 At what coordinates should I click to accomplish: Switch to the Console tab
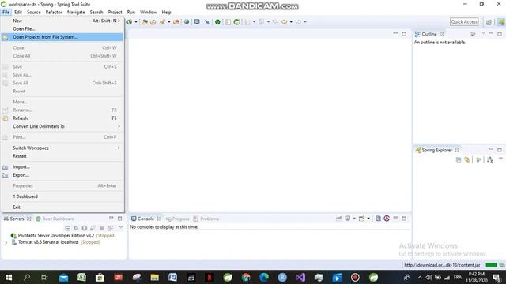[145, 219]
